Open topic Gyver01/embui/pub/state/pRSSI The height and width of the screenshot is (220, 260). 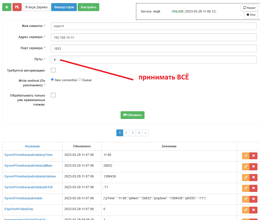28,187
